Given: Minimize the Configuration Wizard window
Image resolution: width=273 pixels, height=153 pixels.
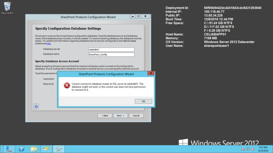Looking at the screenshot, I should click(x=133, y=16).
